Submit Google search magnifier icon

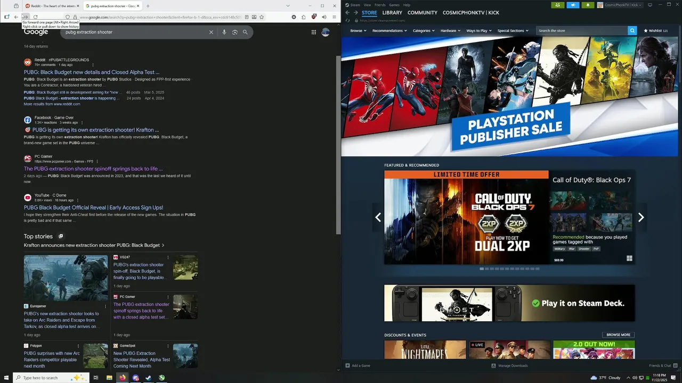(x=245, y=32)
